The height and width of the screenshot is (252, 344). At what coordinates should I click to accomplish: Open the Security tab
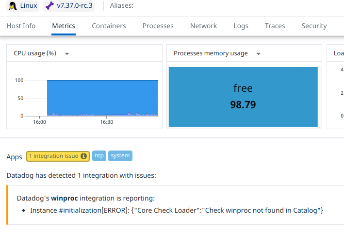(x=314, y=26)
